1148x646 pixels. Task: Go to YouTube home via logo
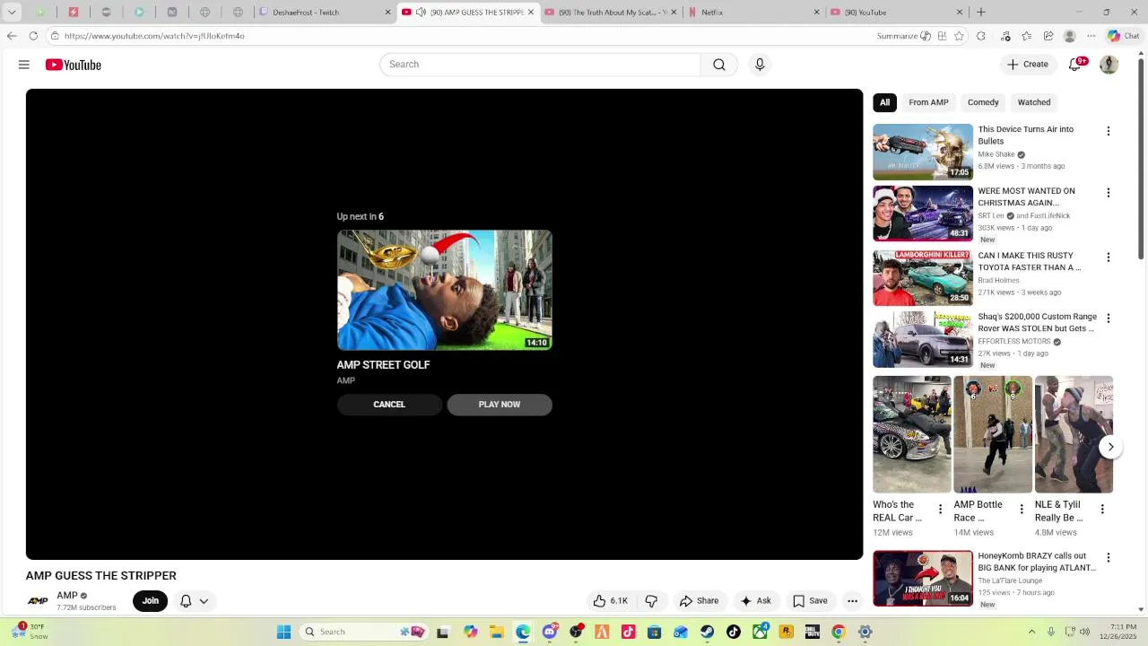click(74, 65)
